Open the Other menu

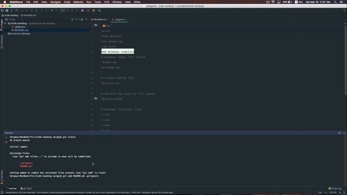(x=137, y=2)
